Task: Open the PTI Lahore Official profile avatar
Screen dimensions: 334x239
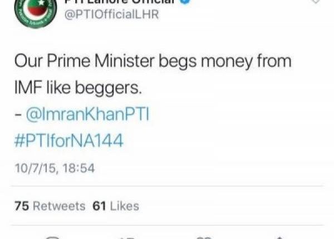Action: tap(36, 13)
